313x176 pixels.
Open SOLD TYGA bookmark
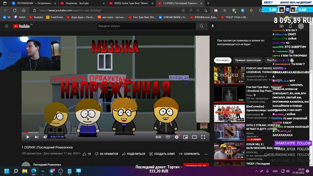(x=234, y=18)
